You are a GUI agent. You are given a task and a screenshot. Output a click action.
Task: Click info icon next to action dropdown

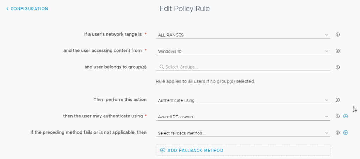coord(337,100)
